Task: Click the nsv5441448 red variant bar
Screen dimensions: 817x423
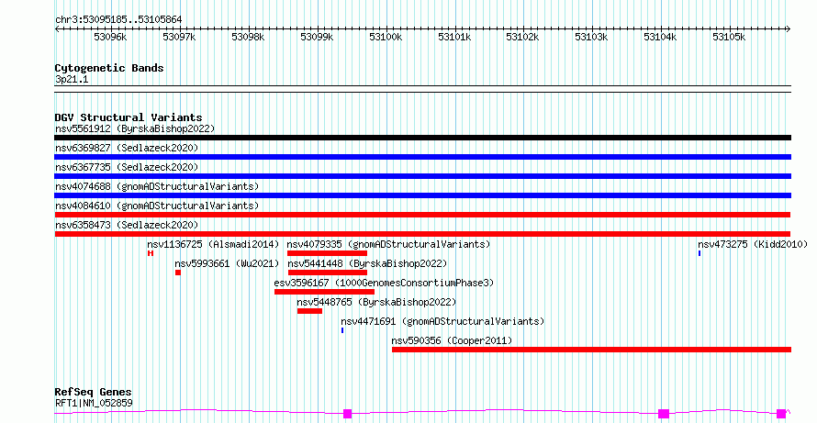Action: [x=327, y=273]
